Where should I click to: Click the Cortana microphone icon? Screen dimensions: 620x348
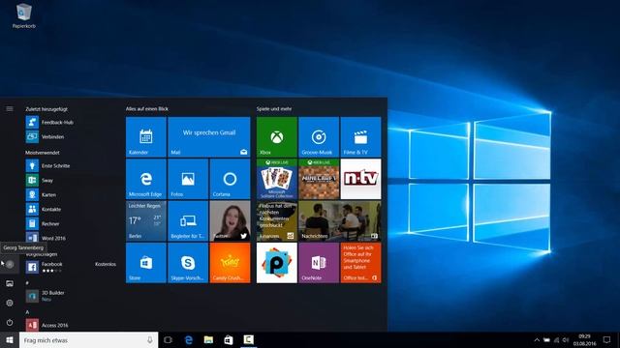[x=150, y=339]
